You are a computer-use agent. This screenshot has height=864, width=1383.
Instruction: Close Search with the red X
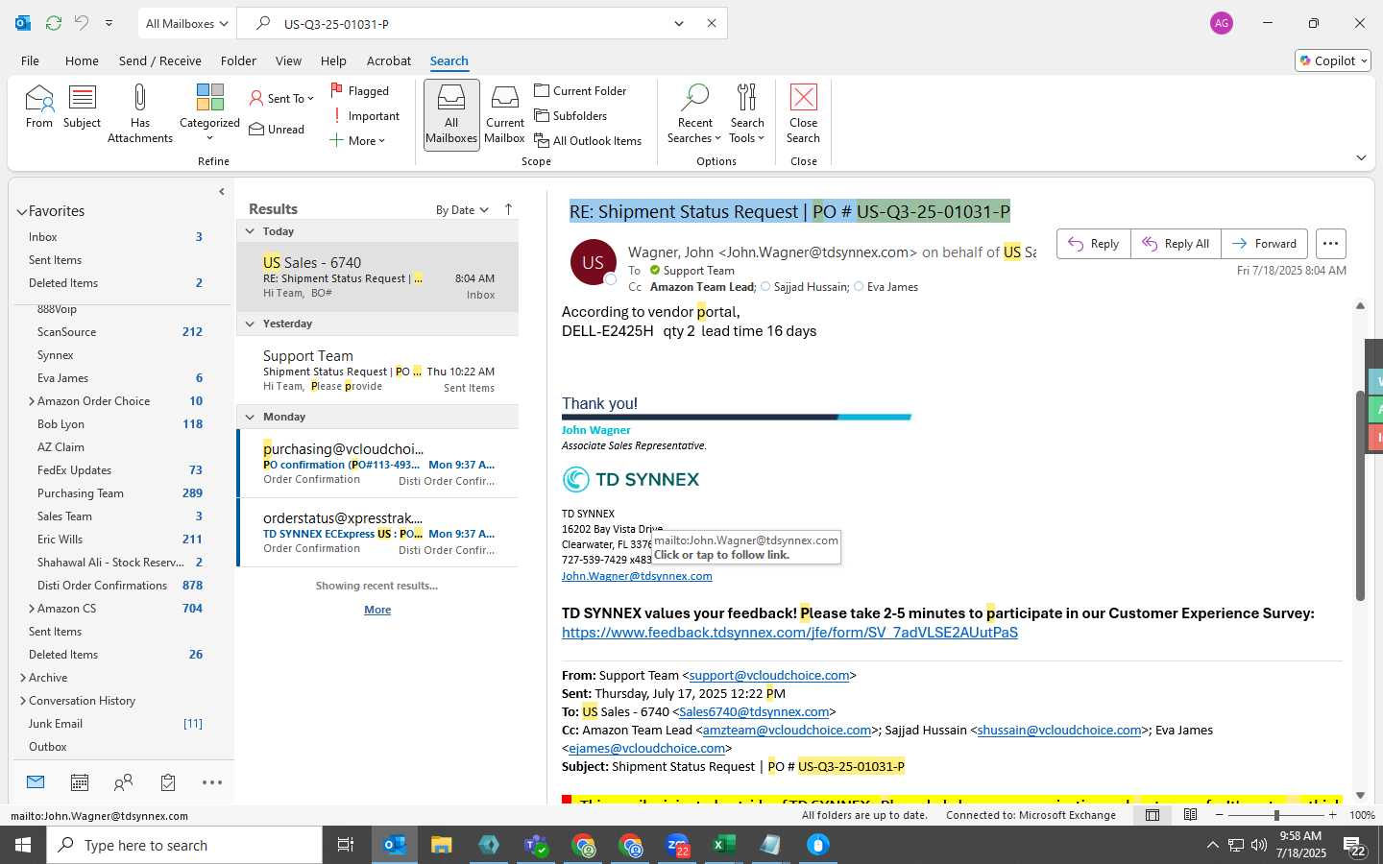[x=803, y=114]
